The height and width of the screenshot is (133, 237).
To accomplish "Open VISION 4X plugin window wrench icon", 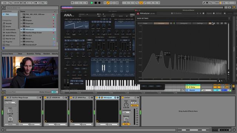I will [50, 98].
